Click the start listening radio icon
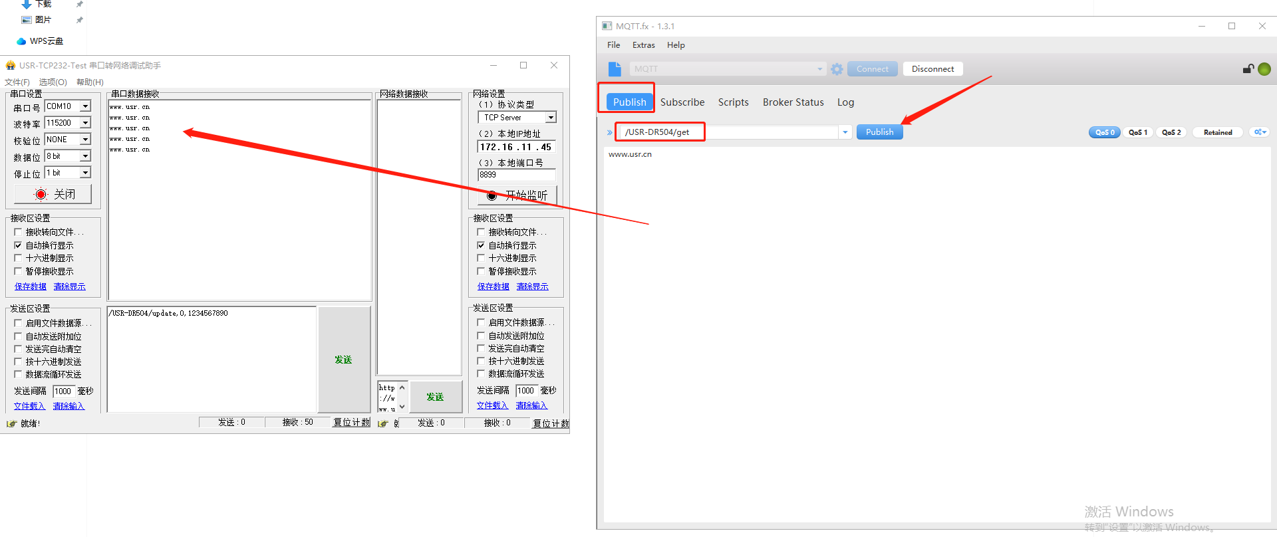This screenshot has height=537, width=1277. coord(492,195)
